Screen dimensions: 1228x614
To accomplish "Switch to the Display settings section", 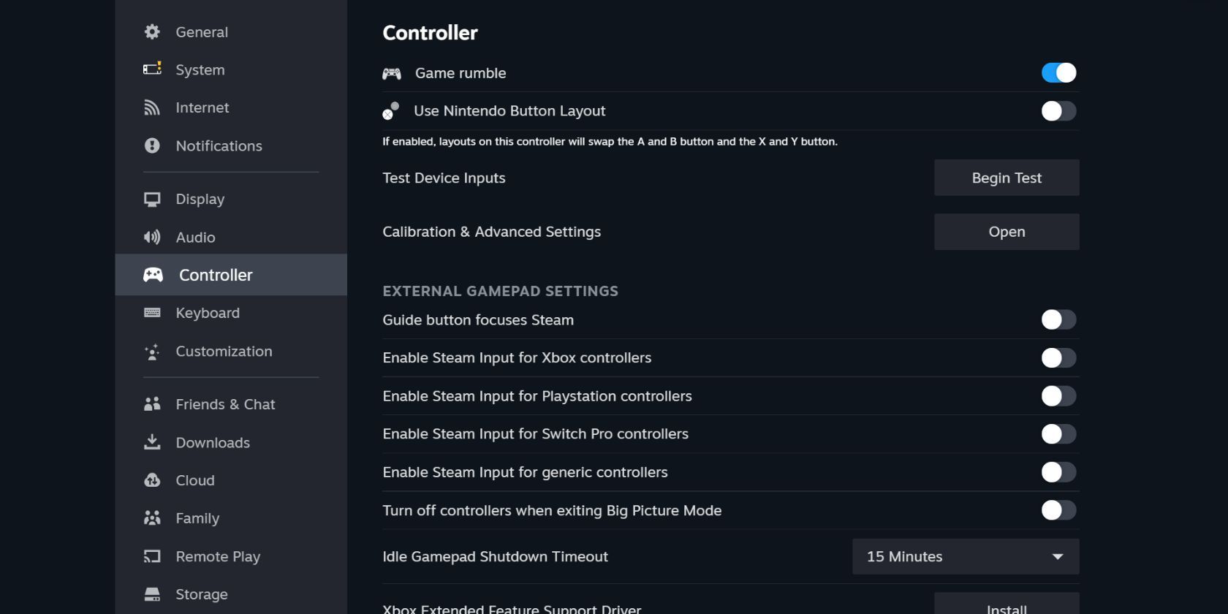I will point(199,199).
